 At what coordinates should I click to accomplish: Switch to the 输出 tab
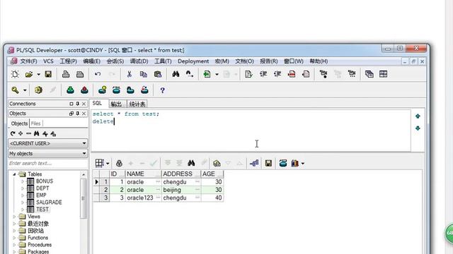click(x=116, y=104)
